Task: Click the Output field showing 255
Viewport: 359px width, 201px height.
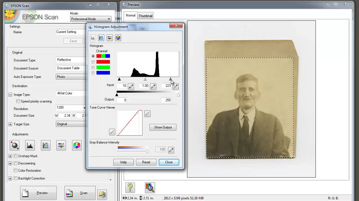Action: 167,100
